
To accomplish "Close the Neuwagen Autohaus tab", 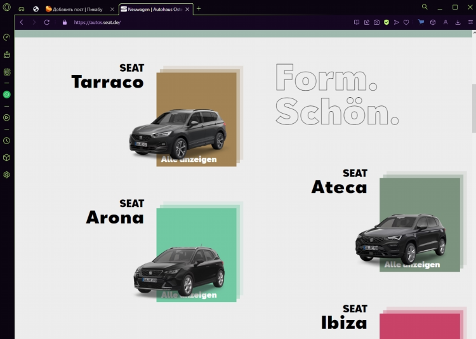I will (187, 9).
